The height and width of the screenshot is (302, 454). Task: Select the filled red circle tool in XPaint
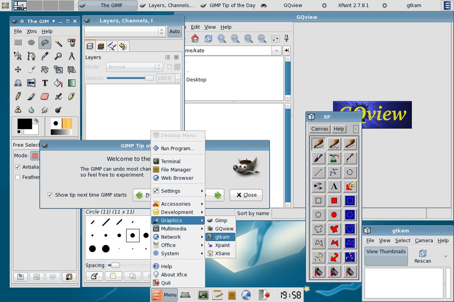(334, 214)
